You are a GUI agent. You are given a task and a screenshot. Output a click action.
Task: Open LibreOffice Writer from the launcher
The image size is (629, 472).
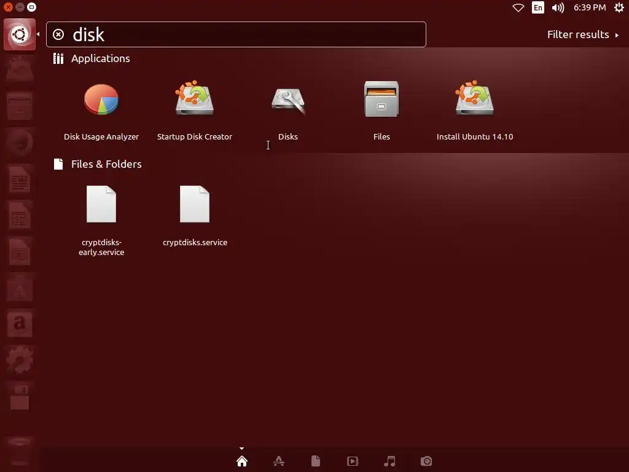click(20, 179)
